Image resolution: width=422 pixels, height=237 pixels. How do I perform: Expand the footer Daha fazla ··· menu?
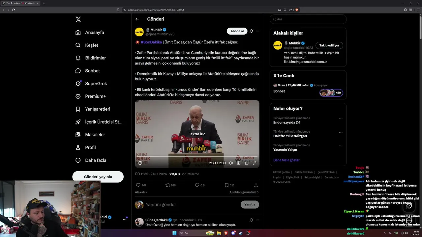tap(332, 177)
